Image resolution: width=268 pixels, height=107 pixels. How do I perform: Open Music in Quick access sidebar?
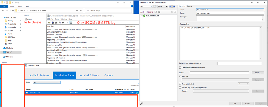[10, 34]
